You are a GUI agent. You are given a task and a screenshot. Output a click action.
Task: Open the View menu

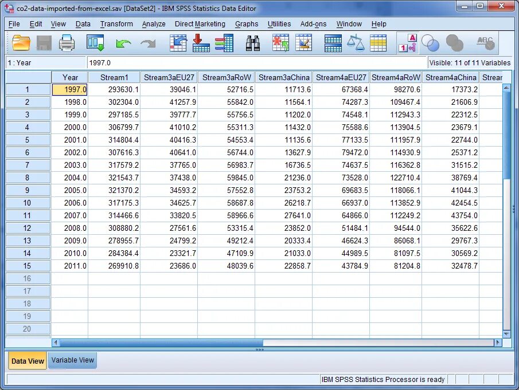(x=58, y=24)
